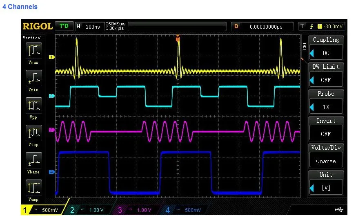Viewport: 356px width, 218px height.
Task: Click the 3.00k pts memory depth text
Action: tap(115, 29)
